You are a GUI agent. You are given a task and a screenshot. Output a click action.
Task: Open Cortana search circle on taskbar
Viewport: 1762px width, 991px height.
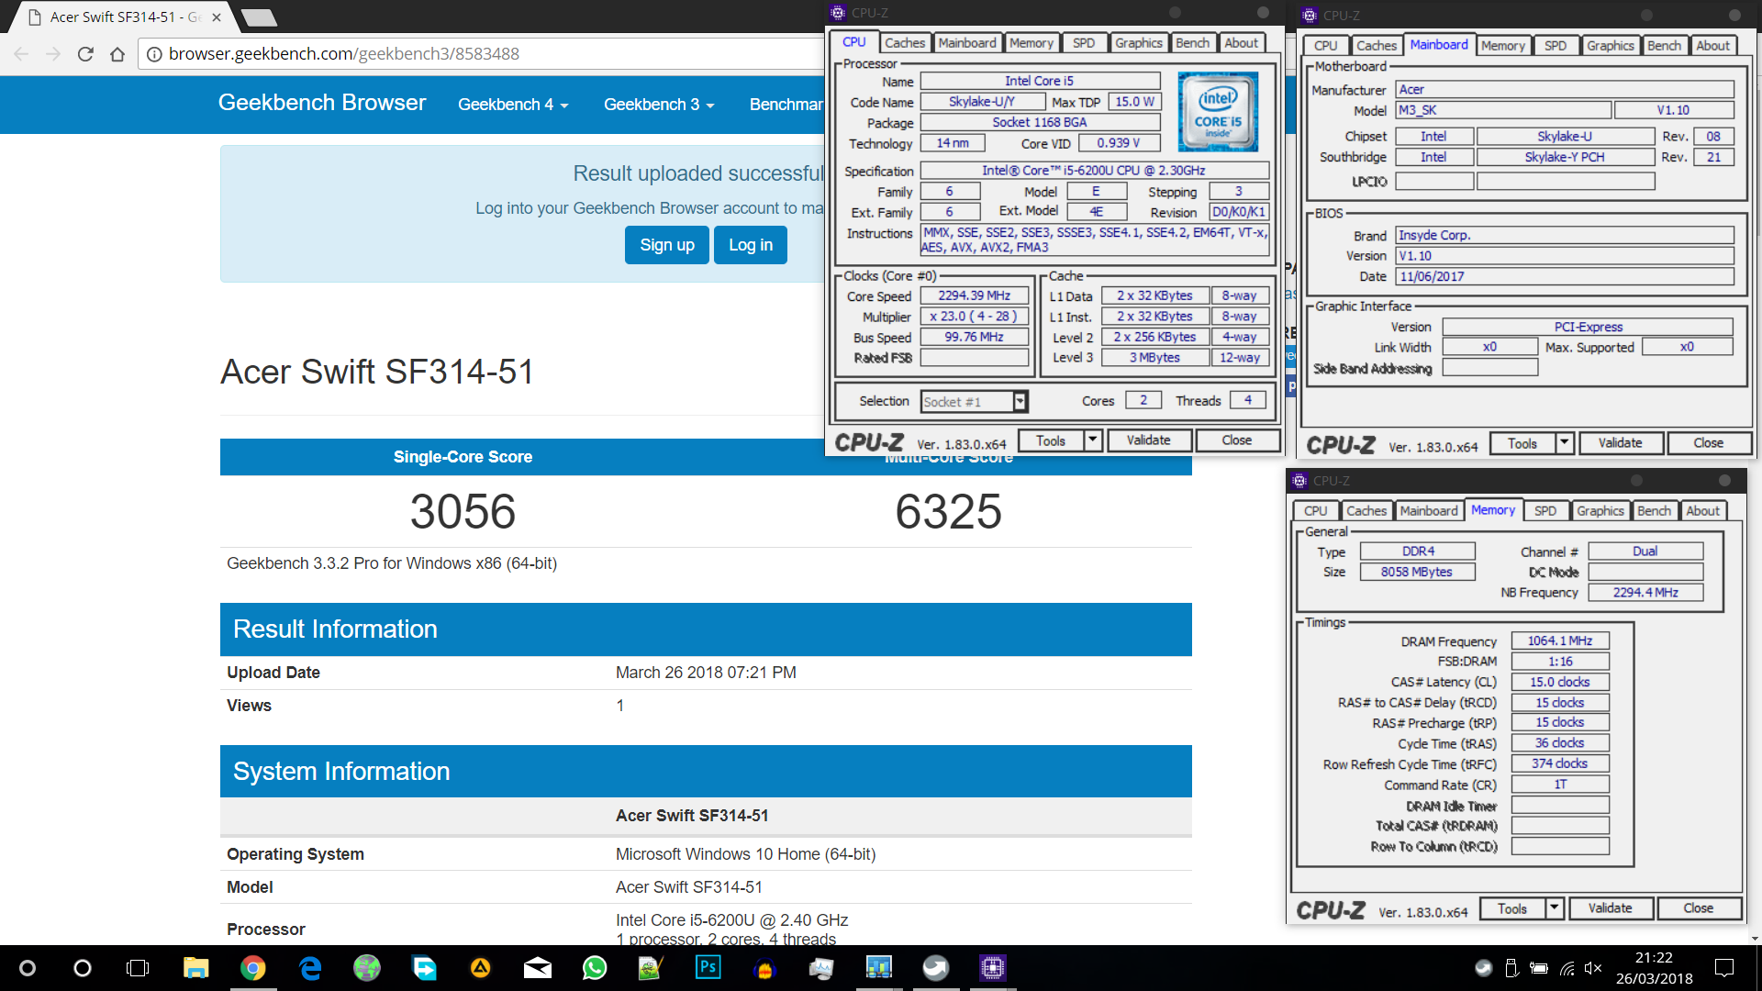coord(83,968)
